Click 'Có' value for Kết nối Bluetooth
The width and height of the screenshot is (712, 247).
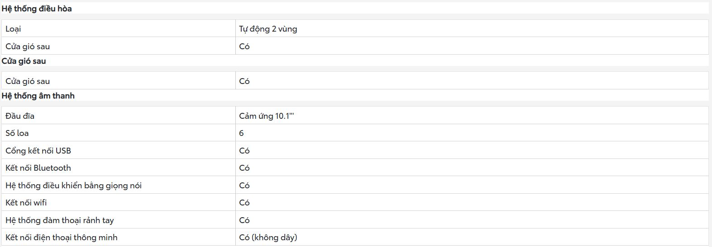click(x=244, y=168)
